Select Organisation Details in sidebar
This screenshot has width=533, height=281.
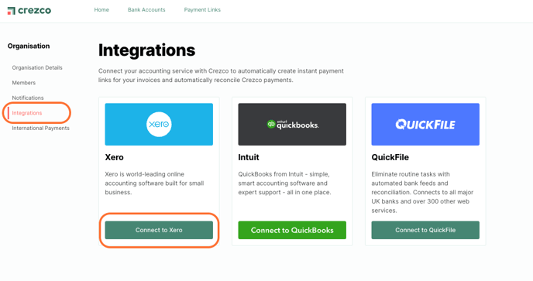tap(37, 67)
